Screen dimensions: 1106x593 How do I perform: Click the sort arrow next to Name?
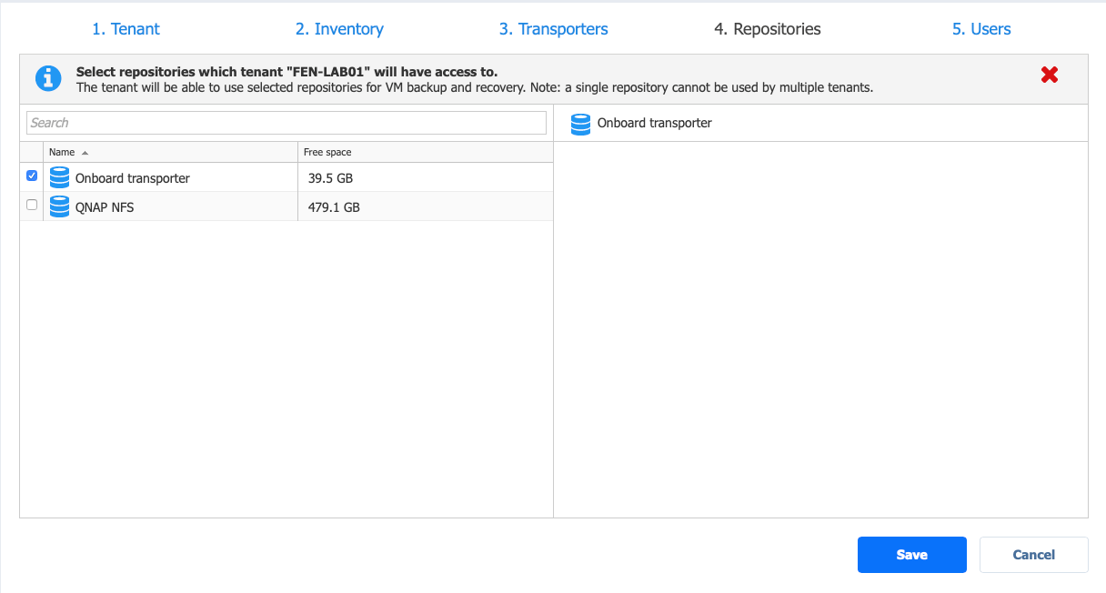(85, 153)
